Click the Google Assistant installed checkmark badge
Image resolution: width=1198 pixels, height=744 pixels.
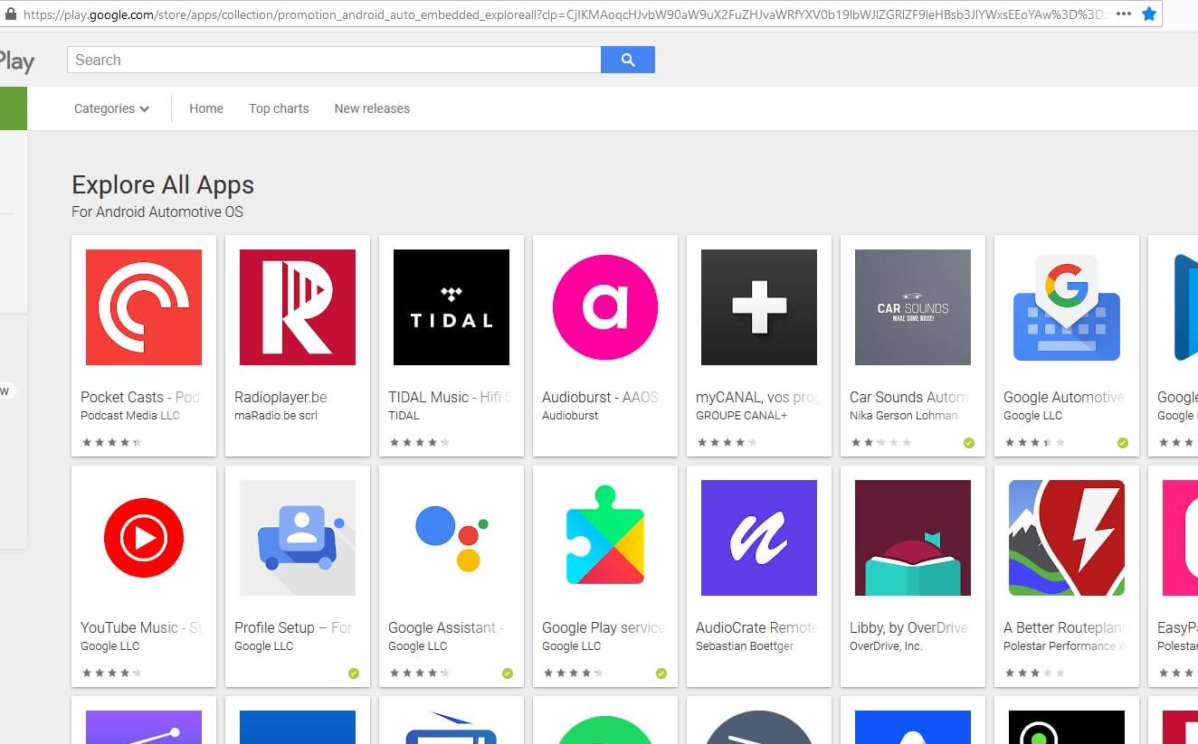508,673
